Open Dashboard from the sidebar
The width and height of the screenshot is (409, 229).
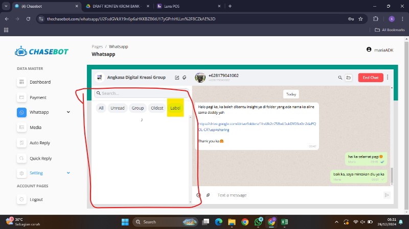tap(40, 82)
